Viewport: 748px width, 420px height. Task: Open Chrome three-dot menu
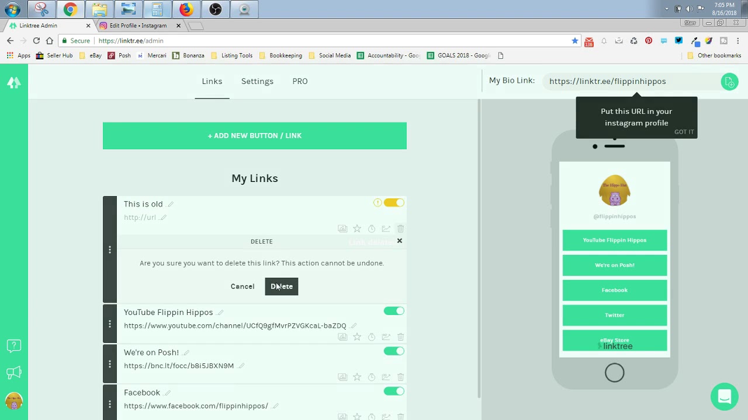(738, 41)
